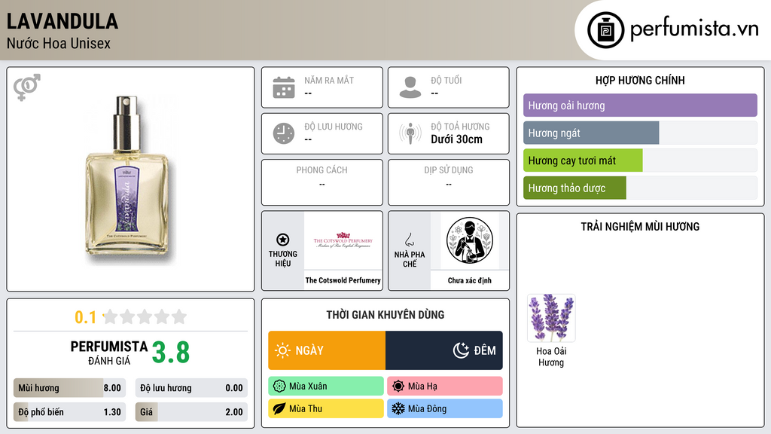The image size is (771, 434).
Task: Click the 0.1 user rating number
Action: (x=86, y=317)
